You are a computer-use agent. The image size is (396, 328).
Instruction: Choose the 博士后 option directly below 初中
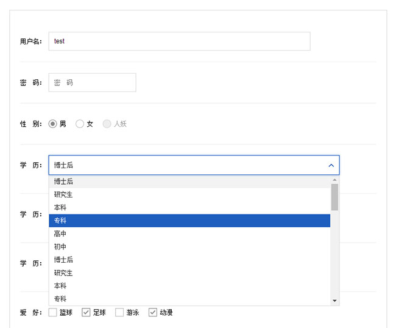(x=189, y=260)
